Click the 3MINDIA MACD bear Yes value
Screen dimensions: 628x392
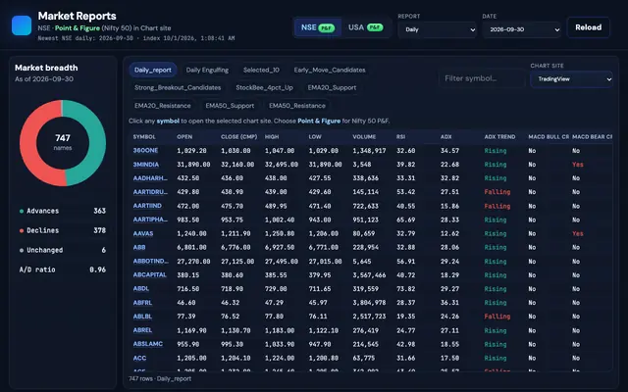click(578, 165)
